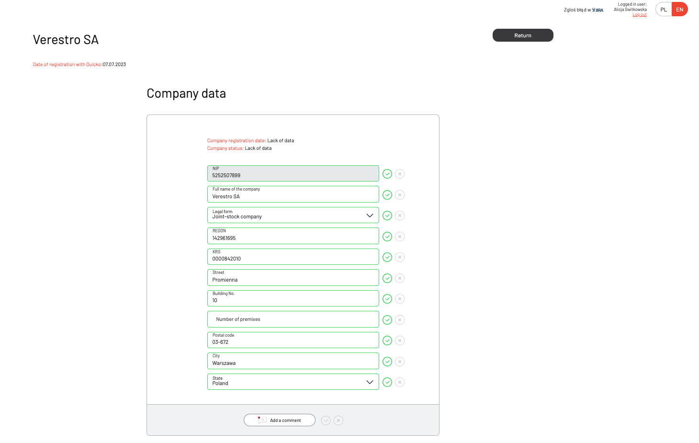This screenshot has width=699, height=443.
Task: Click the Verestro SA page heading
Action: point(66,40)
